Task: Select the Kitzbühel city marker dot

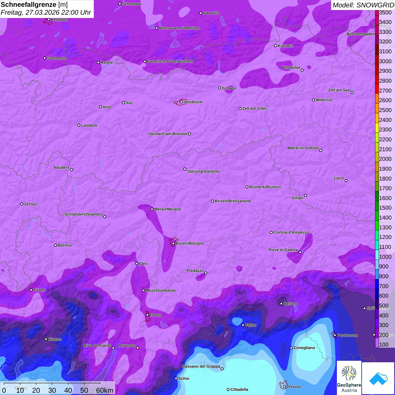Action: point(302,70)
